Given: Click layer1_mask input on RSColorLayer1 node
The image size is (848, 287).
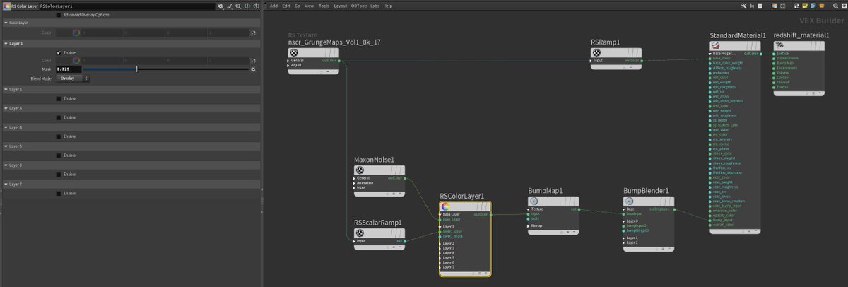Looking at the screenshot, I should click(x=440, y=235).
